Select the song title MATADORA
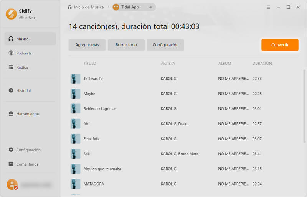Viewport: 307px width, 197px height. (x=94, y=184)
